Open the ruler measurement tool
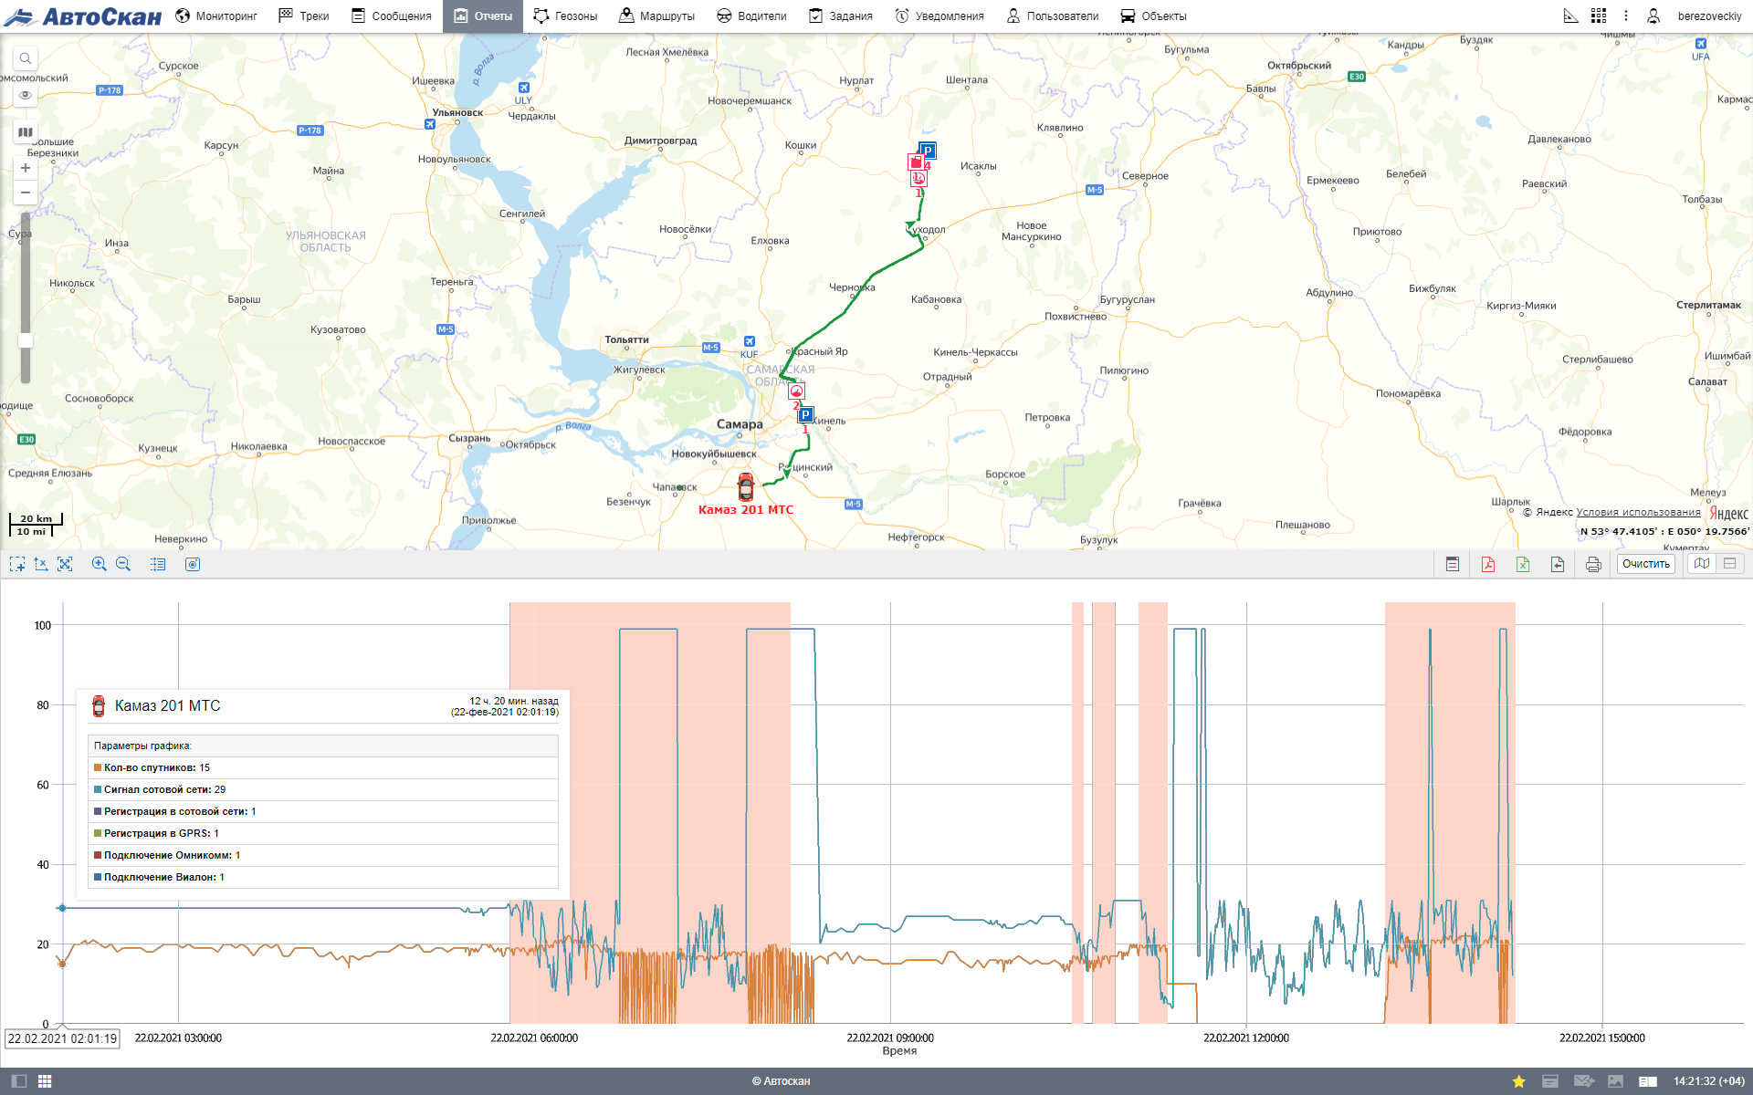The height and width of the screenshot is (1095, 1753). (x=1570, y=16)
